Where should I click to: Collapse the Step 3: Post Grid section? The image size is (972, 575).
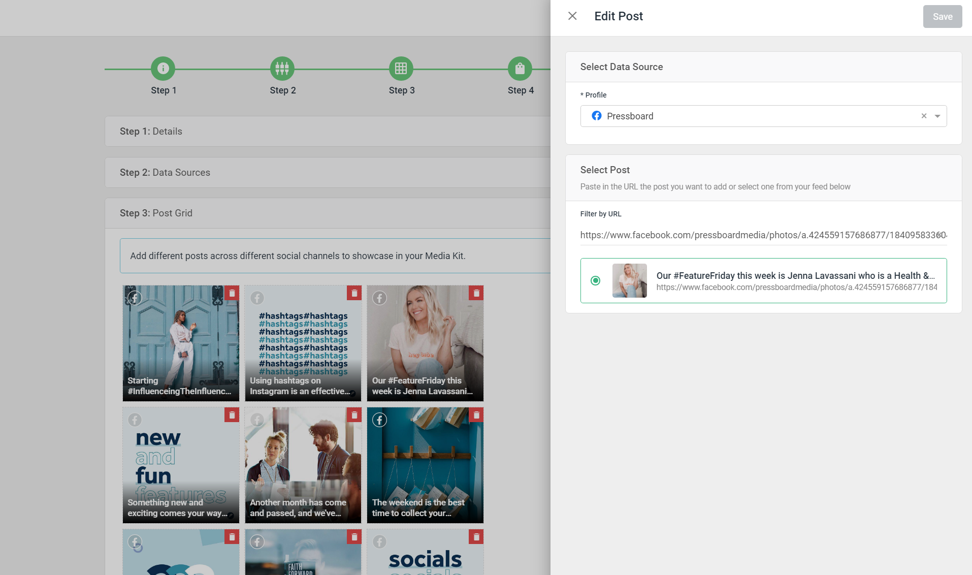tap(328, 213)
